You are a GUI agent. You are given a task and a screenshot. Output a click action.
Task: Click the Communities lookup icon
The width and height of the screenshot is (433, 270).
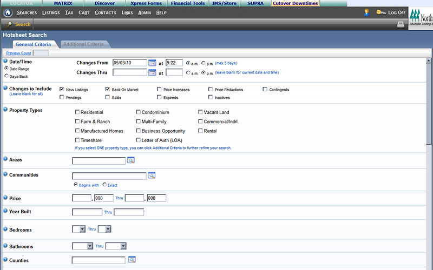pos(152,175)
